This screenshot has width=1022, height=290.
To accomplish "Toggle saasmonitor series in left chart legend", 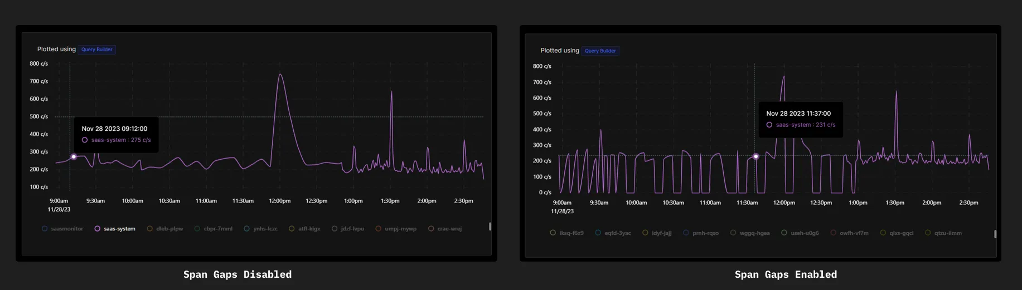I will tap(62, 229).
